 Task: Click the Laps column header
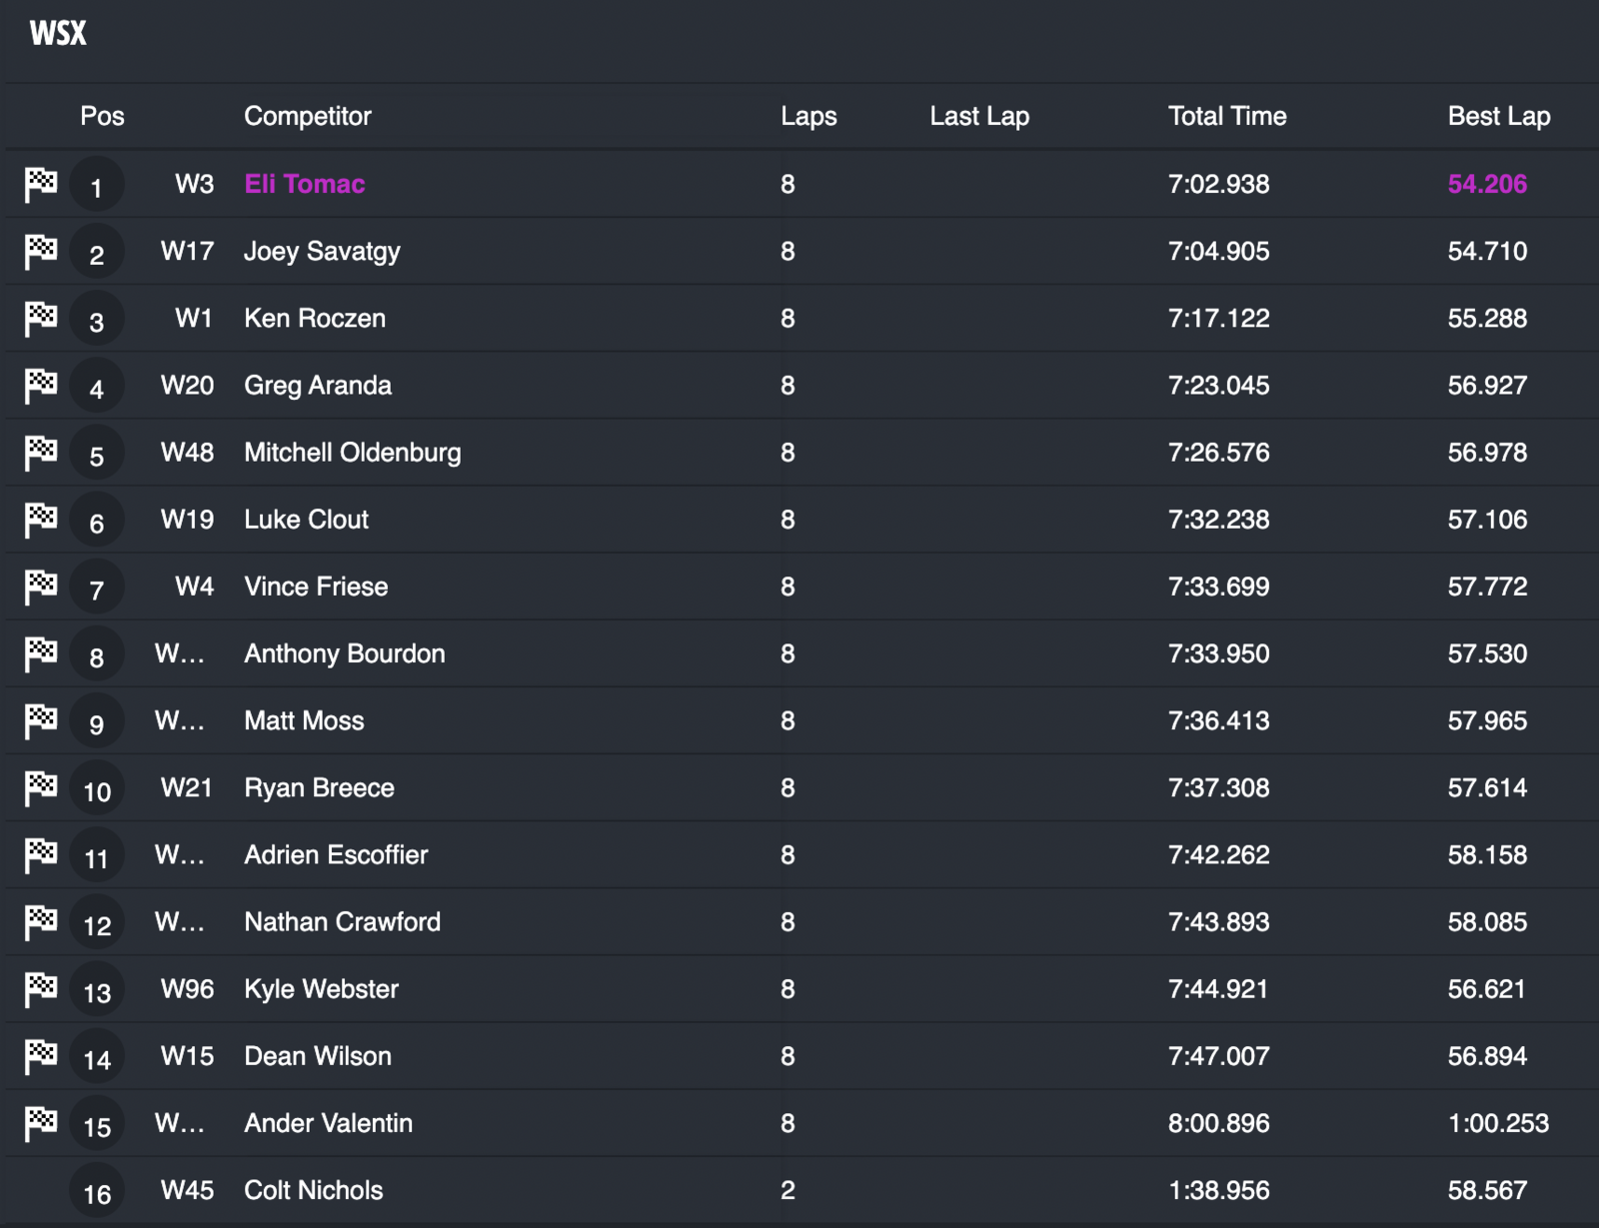click(x=808, y=116)
